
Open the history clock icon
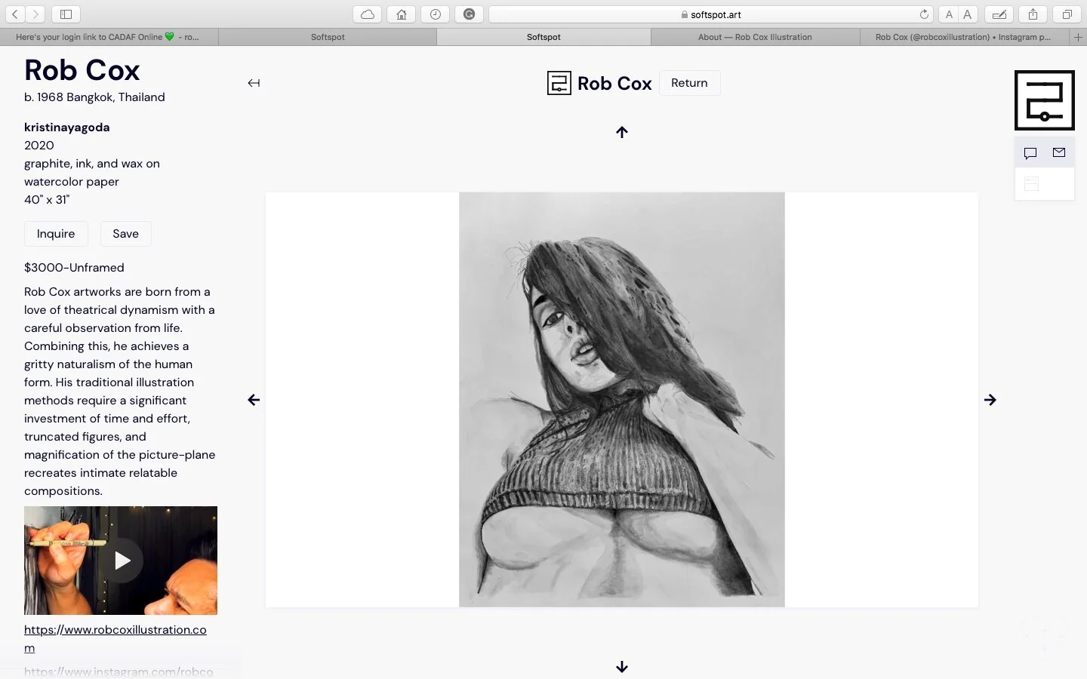coord(435,14)
